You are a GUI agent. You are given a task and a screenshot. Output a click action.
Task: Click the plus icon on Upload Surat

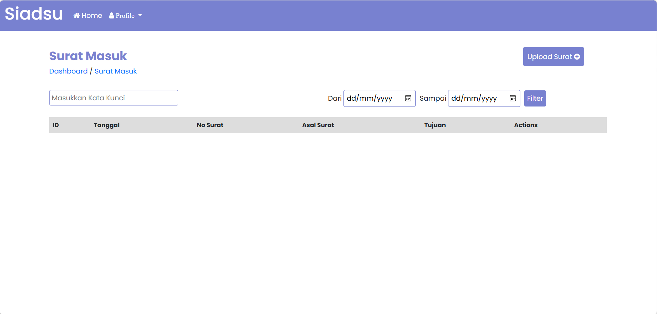coord(577,57)
